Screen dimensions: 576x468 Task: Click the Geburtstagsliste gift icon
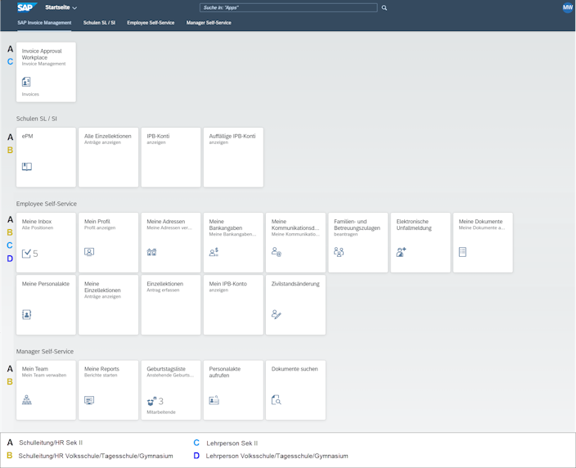(x=151, y=401)
